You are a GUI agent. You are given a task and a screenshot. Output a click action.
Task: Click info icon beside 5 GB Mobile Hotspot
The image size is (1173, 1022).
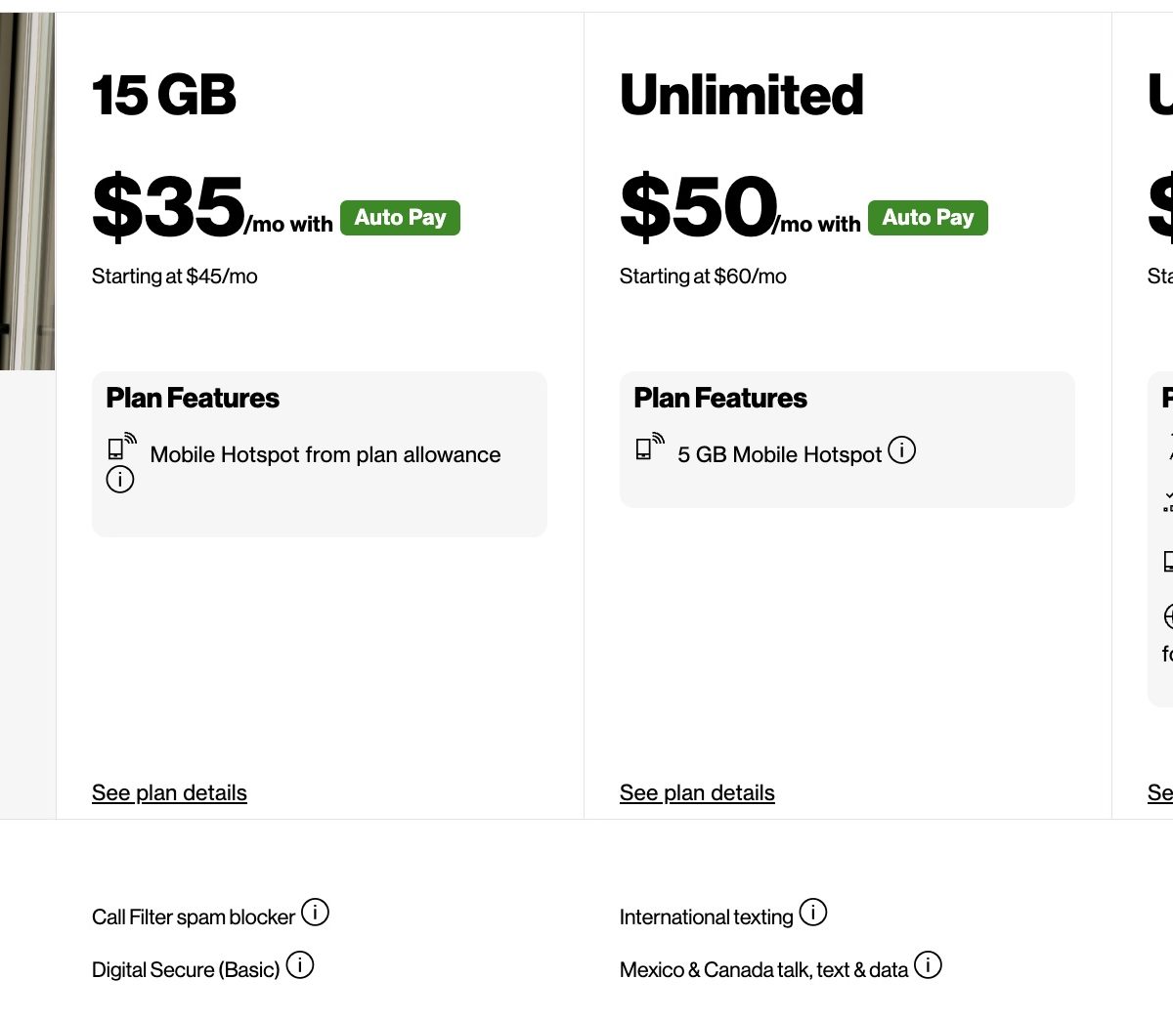[901, 450]
